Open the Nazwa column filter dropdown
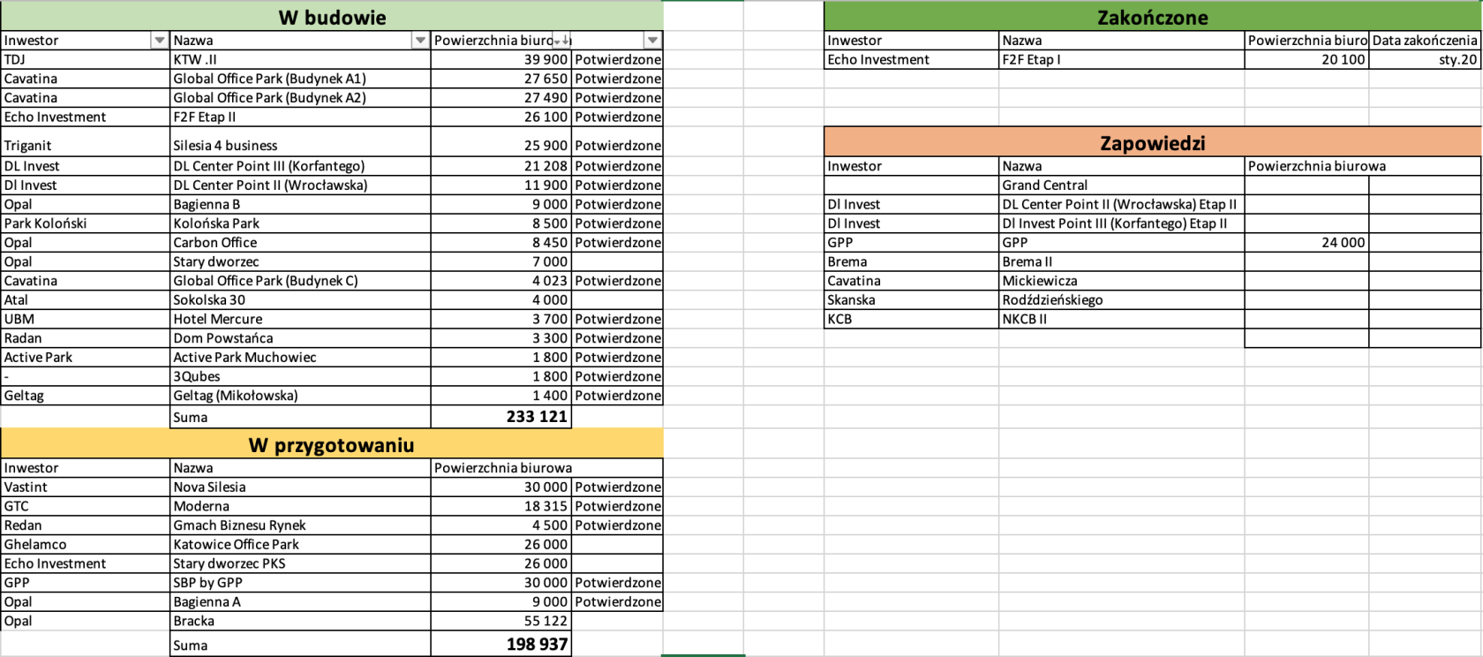 [x=420, y=41]
